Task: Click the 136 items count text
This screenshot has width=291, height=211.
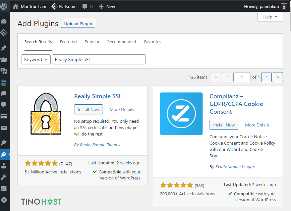Action: coord(198,77)
